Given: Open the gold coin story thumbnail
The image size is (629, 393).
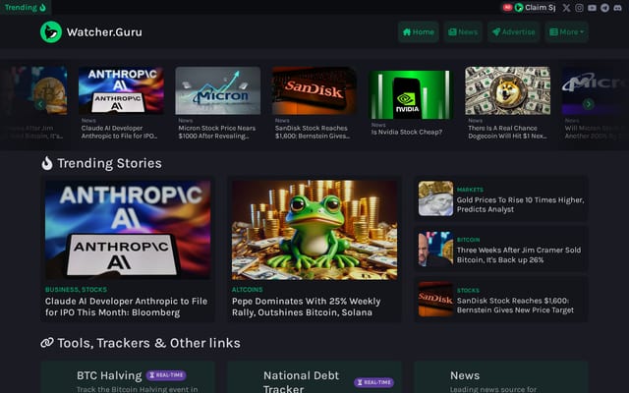Looking at the screenshot, I should point(435,198).
